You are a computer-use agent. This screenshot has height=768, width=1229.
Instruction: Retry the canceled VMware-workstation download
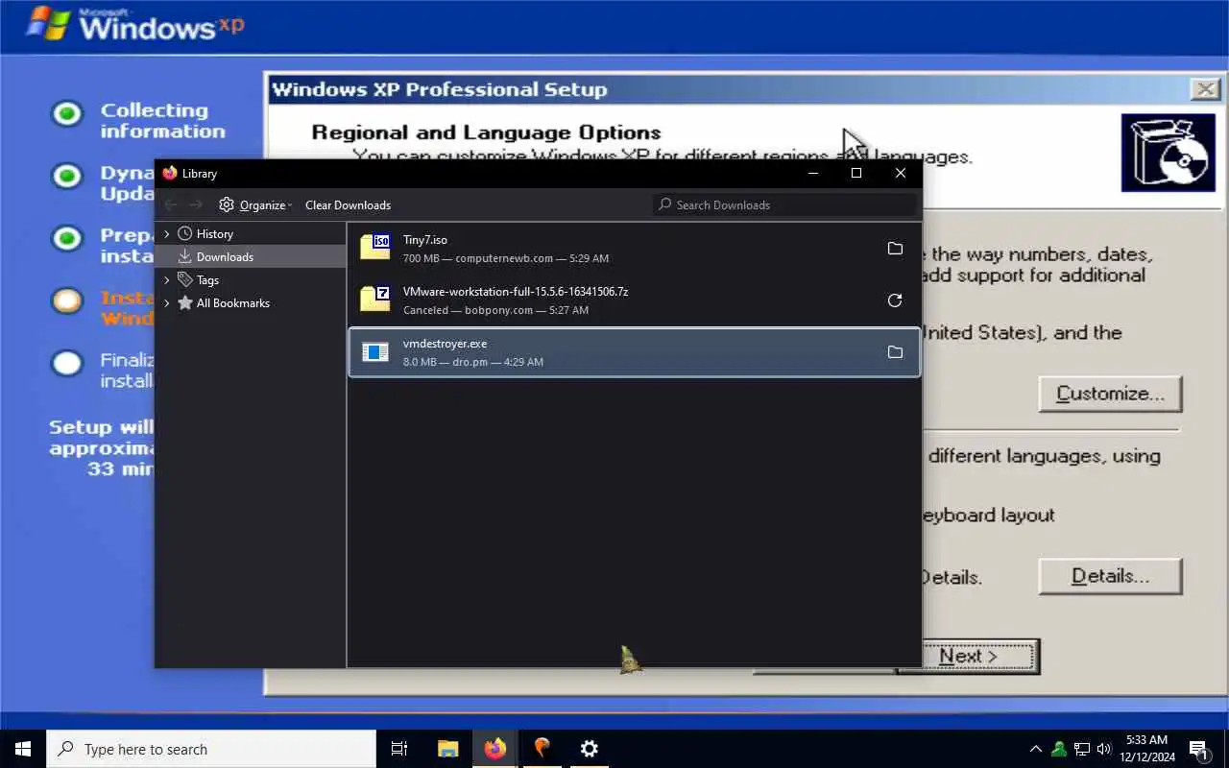[895, 300]
